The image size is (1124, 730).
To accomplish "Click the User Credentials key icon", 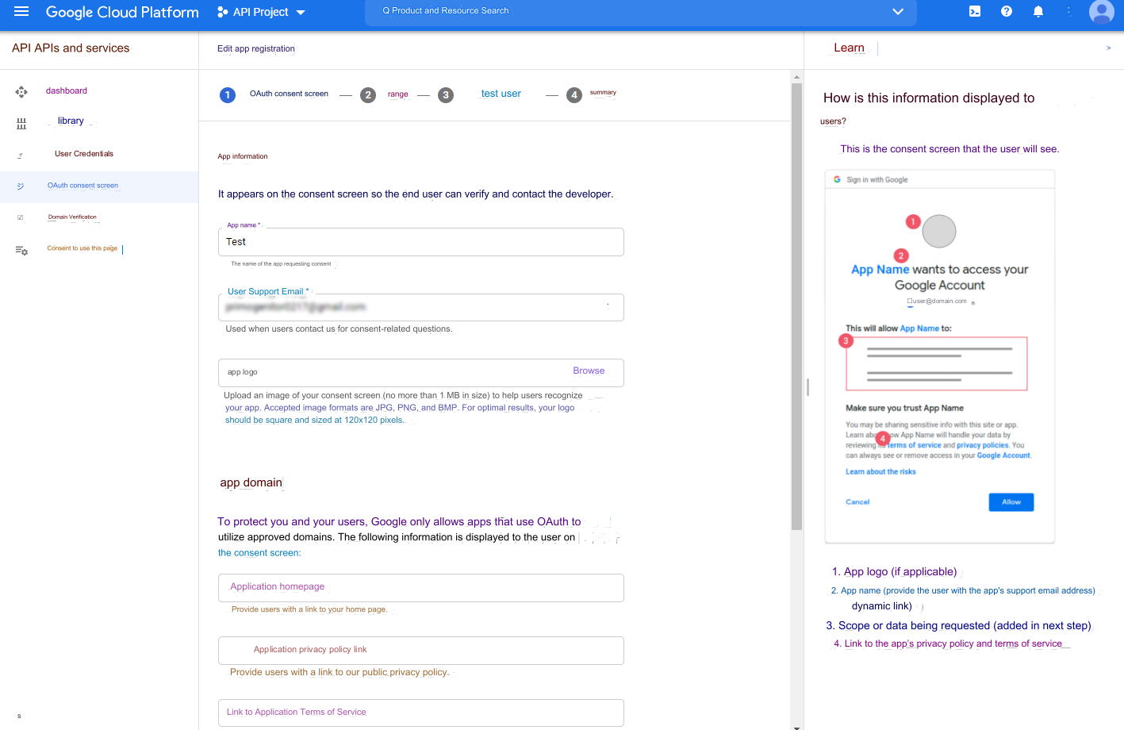I will coord(20,156).
